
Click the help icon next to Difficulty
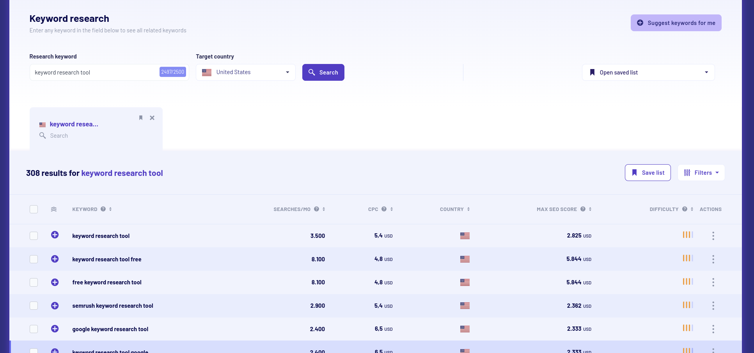685,209
